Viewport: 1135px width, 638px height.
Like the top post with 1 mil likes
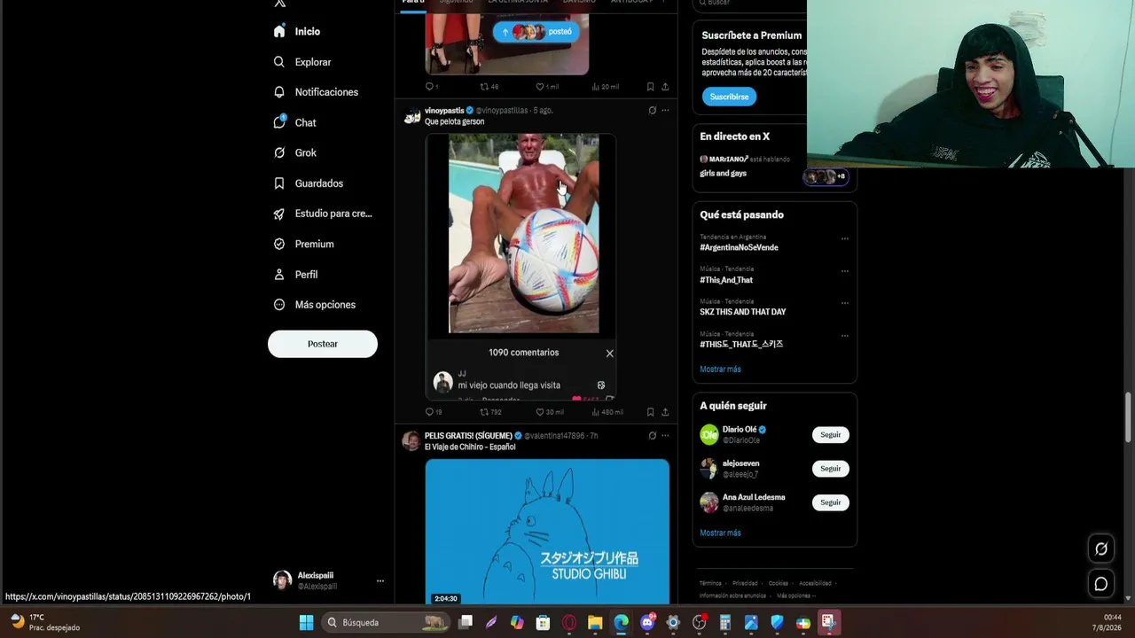547,87
